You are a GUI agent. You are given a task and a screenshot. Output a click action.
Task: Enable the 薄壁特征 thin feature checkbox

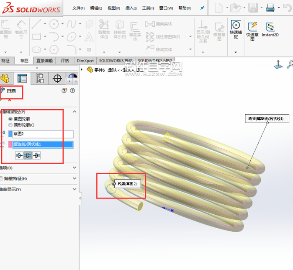point(1,178)
